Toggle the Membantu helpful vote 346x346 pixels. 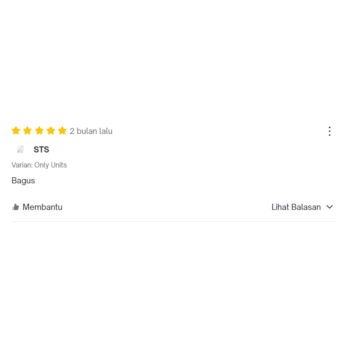(x=37, y=207)
